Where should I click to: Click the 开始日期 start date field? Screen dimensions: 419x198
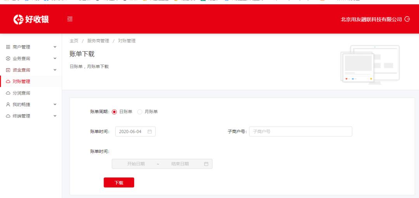(x=136, y=164)
